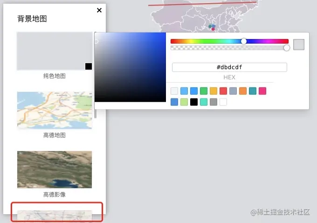The height and width of the screenshot is (223, 317).
Task: Select the pink preset swatch
Action: [x=262, y=91]
